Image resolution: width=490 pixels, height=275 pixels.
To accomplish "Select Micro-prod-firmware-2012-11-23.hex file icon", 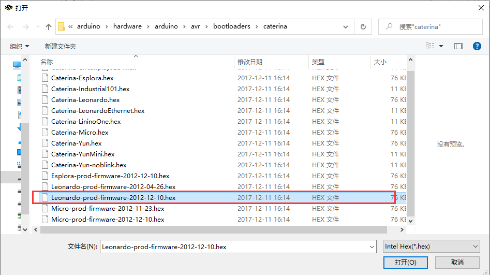I will pos(45,208).
